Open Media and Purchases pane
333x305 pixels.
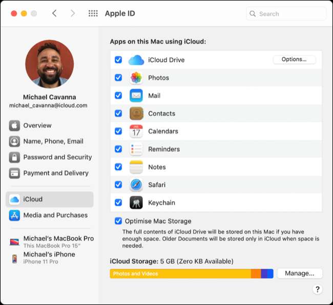tap(55, 215)
